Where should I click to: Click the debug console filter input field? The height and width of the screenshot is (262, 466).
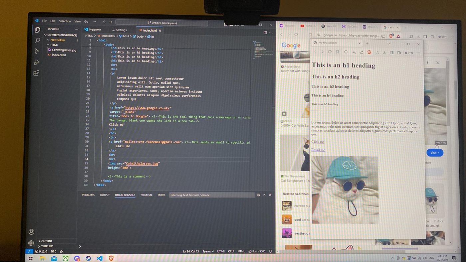coord(212,195)
